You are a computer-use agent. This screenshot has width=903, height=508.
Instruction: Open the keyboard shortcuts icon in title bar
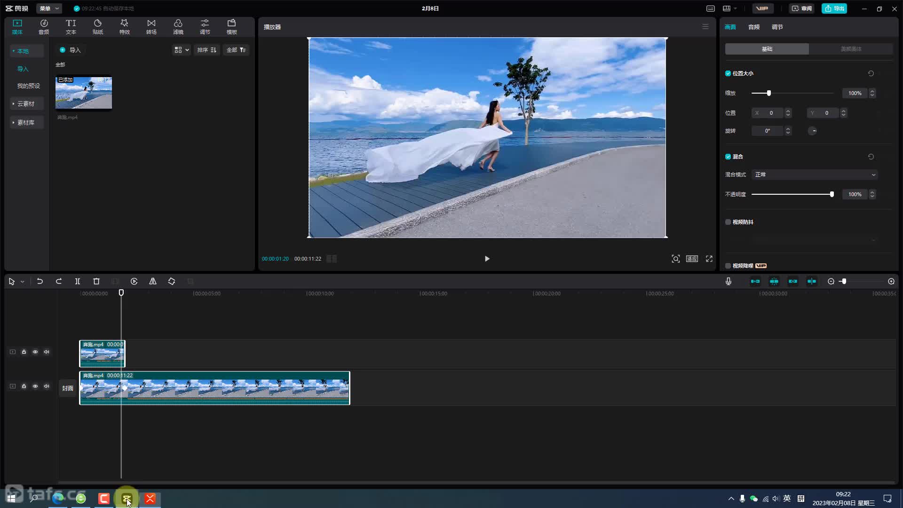click(x=711, y=8)
